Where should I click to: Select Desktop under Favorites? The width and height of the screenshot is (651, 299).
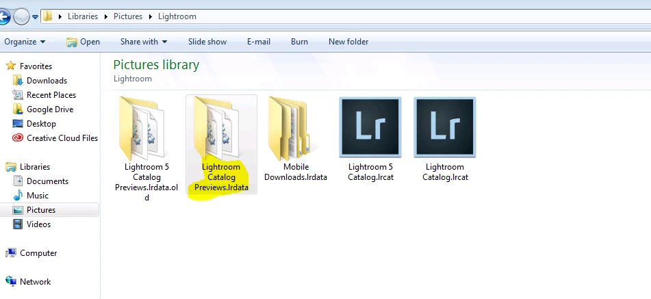[x=41, y=124]
